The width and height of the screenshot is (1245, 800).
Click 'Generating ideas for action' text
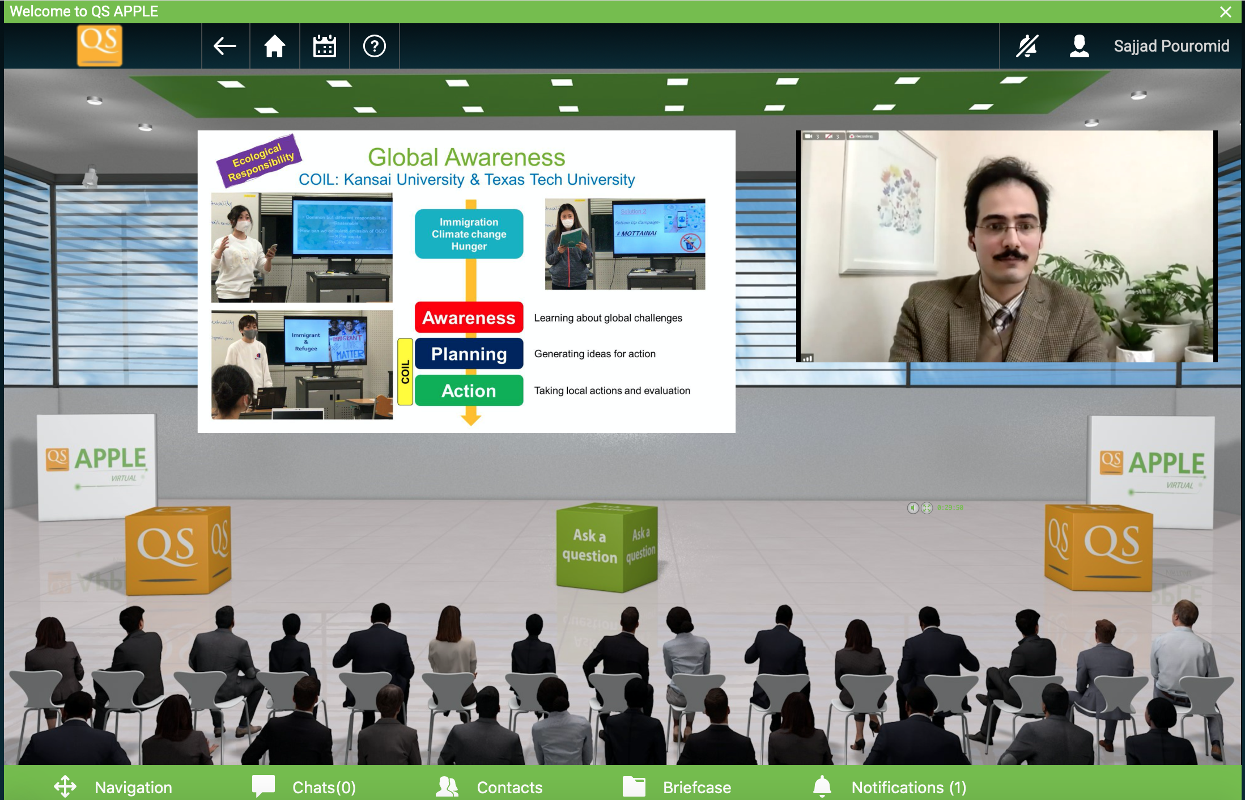[x=595, y=354]
